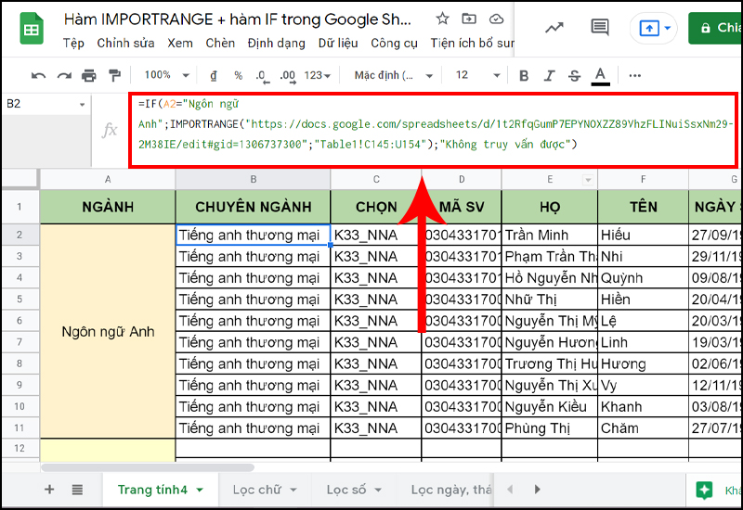Select the merged Ngôn ngữ Anh cell
Viewport: 743px width, 510px height.
coord(108,331)
